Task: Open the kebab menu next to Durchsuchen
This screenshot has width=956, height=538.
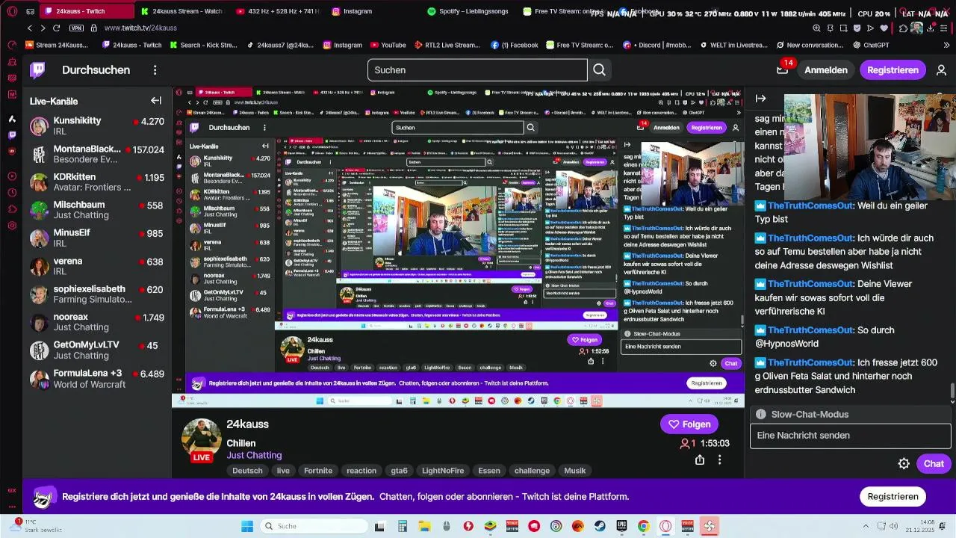Action: tap(155, 70)
